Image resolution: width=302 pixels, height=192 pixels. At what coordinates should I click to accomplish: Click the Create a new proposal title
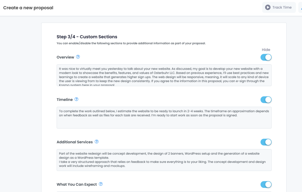[28, 8]
